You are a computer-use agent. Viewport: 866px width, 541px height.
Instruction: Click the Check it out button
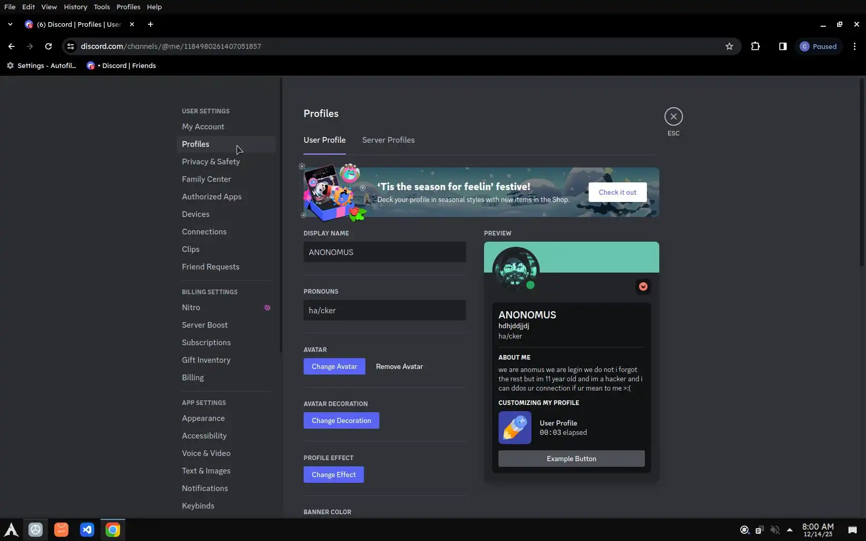(x=618, y=192)
